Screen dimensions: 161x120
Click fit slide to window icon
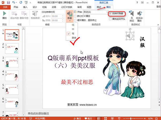[x=156, y=118]
